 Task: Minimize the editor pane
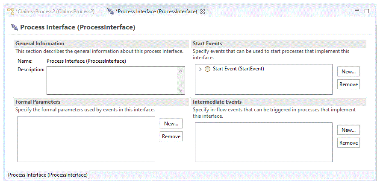[357, 10]
